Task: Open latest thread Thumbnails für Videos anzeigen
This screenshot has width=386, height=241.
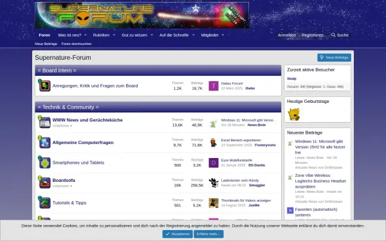Action: click(x=246, y=201)
